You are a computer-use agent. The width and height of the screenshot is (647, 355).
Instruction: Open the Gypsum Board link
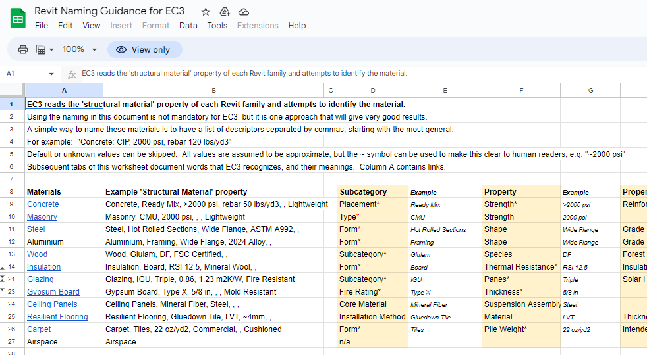coord(53,292)
